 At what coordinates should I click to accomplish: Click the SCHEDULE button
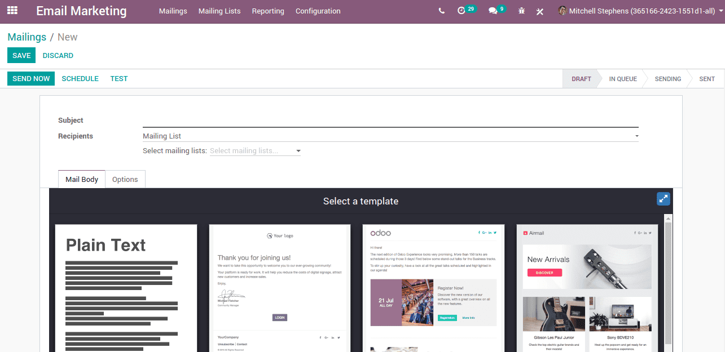(80, 79)
